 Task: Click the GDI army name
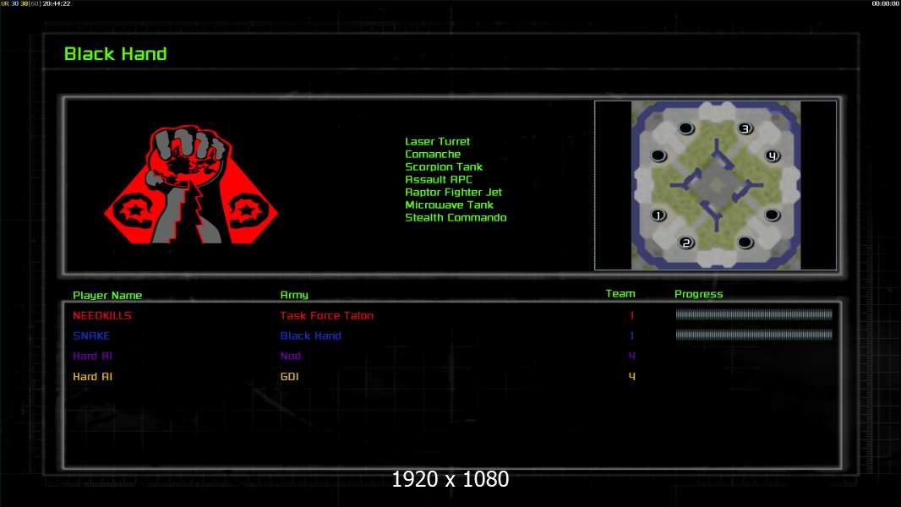click(290, 377)
